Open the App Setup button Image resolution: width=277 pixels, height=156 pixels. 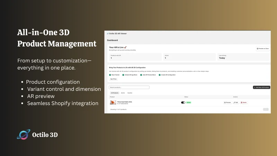(114, 79)
